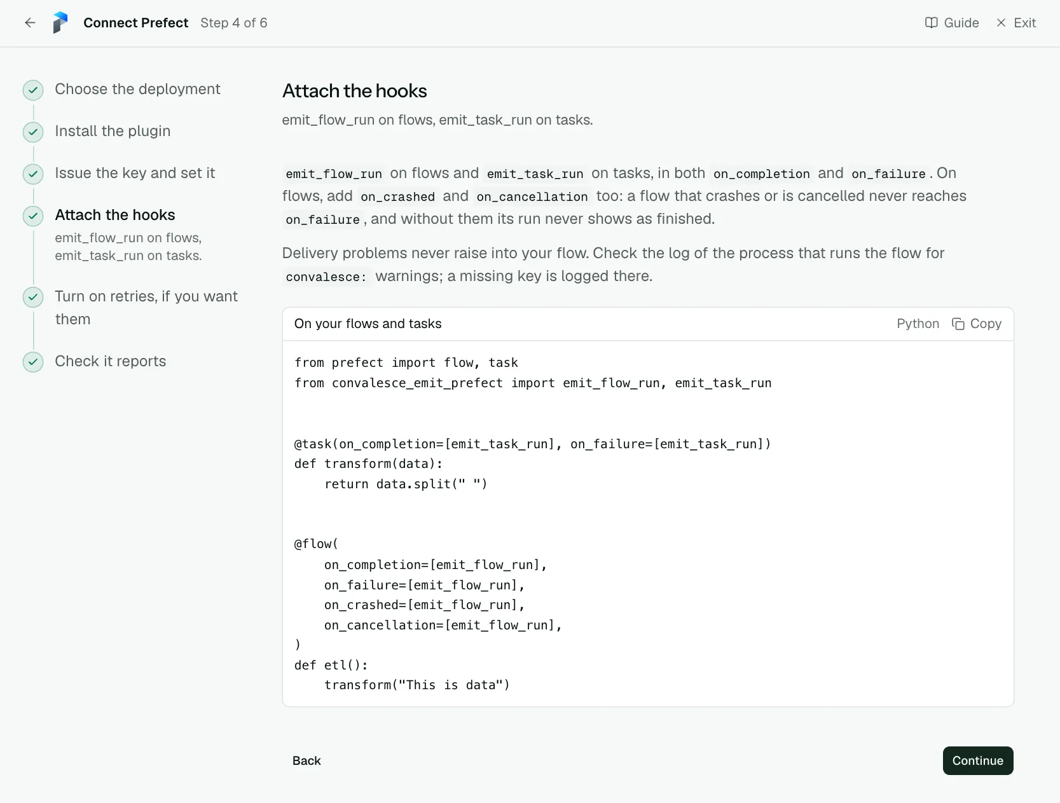This screenshot has height=803, width=1060.
Task: Click the code line on_crashed=[emit_flow_run],
Action: 425,605
